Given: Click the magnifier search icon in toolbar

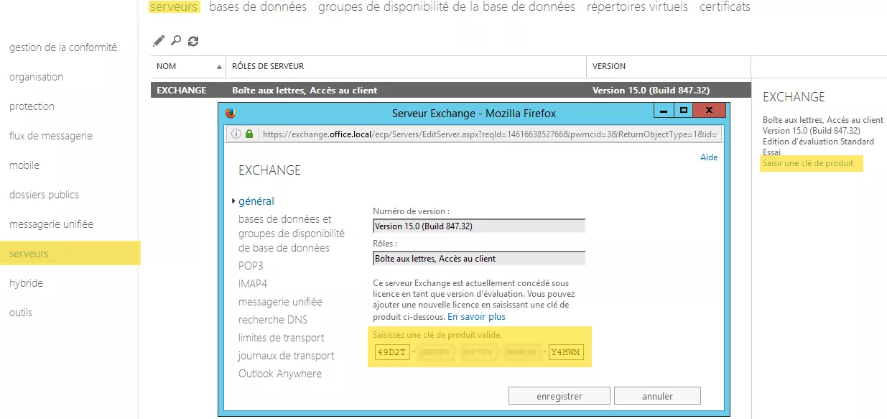Looking at the screenshot, I should (x=176, y=41).
